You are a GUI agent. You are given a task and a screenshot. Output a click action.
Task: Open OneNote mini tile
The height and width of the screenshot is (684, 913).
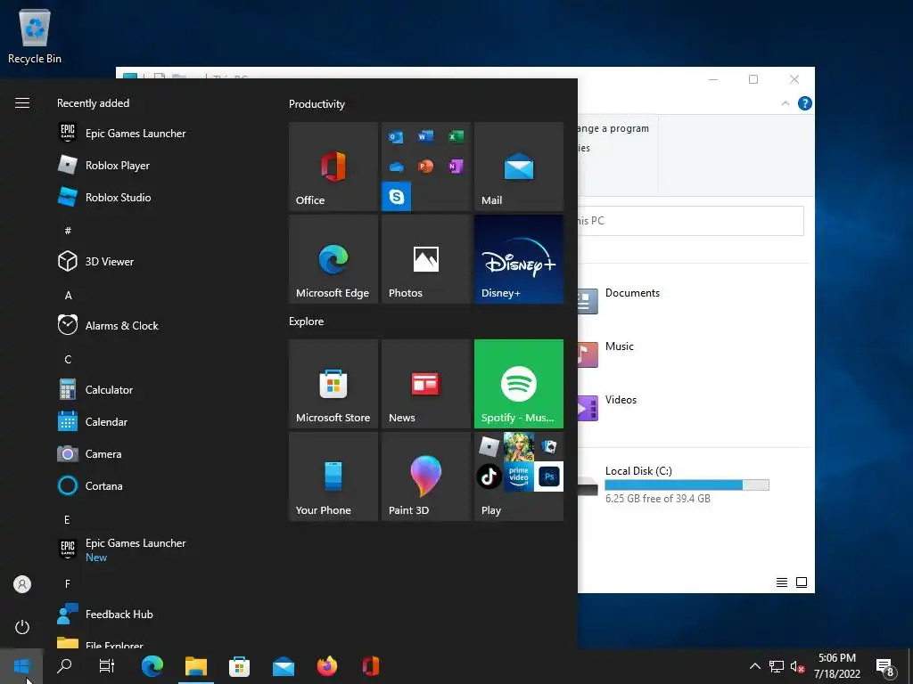pyautogui.click(x=456, y=167)
